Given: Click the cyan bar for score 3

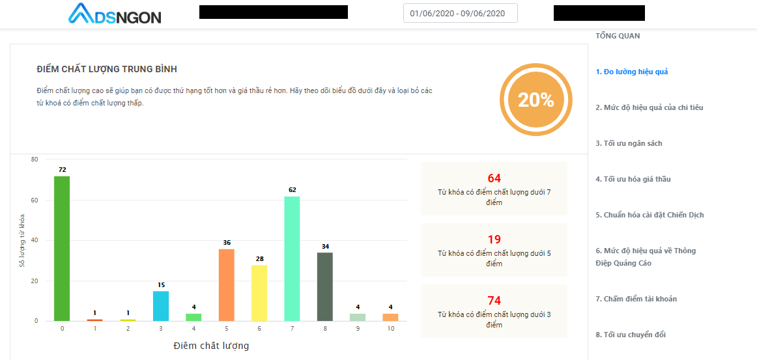Looking at the screenshot, I should pos(161,306).
